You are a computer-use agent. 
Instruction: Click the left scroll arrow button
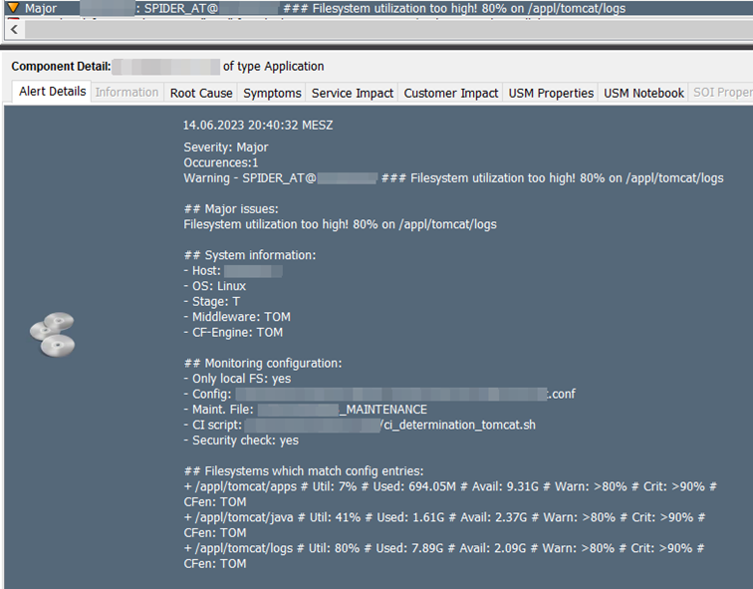[14, 29]
